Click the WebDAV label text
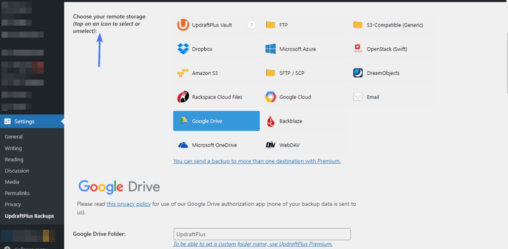Image resolution: width=508 pixels, height=249 pixels. coord(290,145)
